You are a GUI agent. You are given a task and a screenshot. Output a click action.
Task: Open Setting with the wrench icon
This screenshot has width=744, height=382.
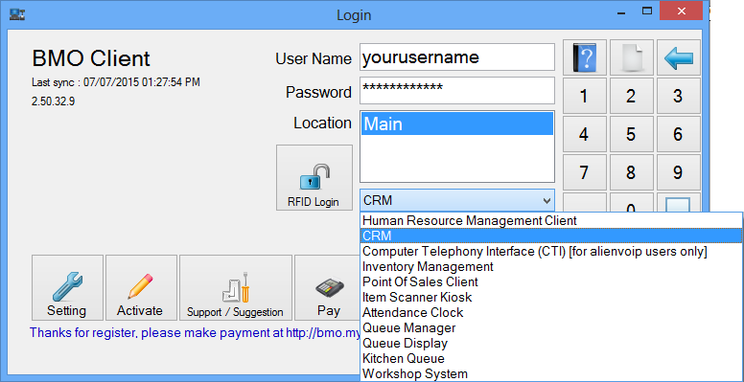coord(67,287)
